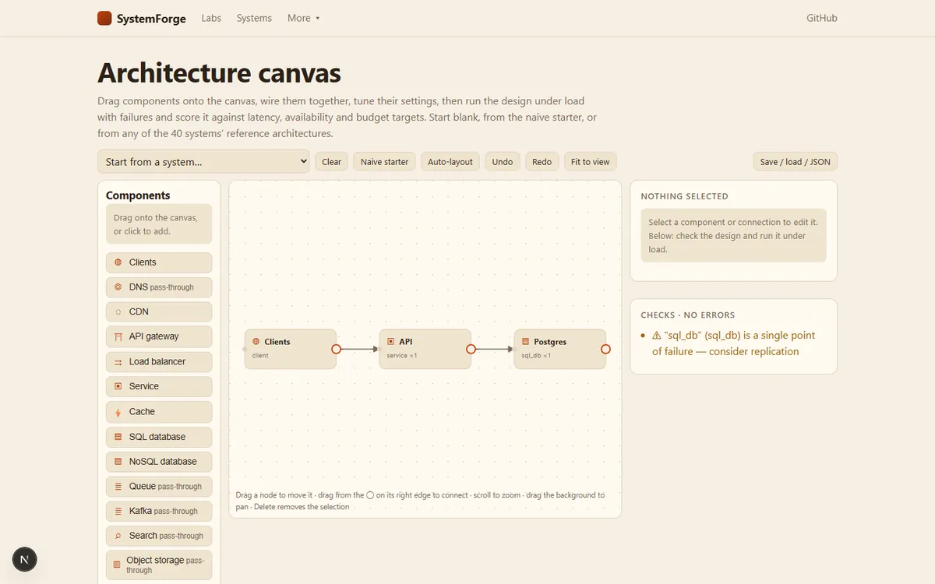Add a Clients component
Screen dimensions: 935x584
point(159,262)
